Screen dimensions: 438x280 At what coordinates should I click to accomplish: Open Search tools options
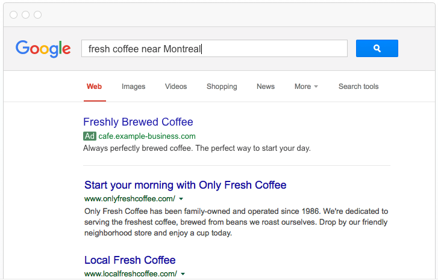tap(358, 87)
